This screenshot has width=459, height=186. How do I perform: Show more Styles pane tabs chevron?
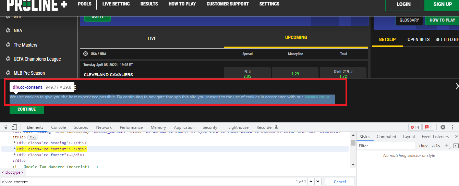[456, 136]
